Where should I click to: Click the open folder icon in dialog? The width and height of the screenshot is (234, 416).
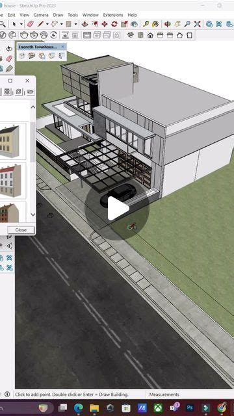coord(31,92)
